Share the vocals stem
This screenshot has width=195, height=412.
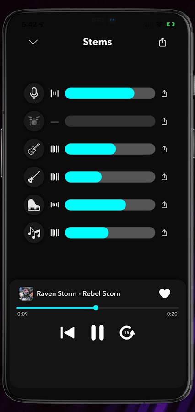(164, 93)
